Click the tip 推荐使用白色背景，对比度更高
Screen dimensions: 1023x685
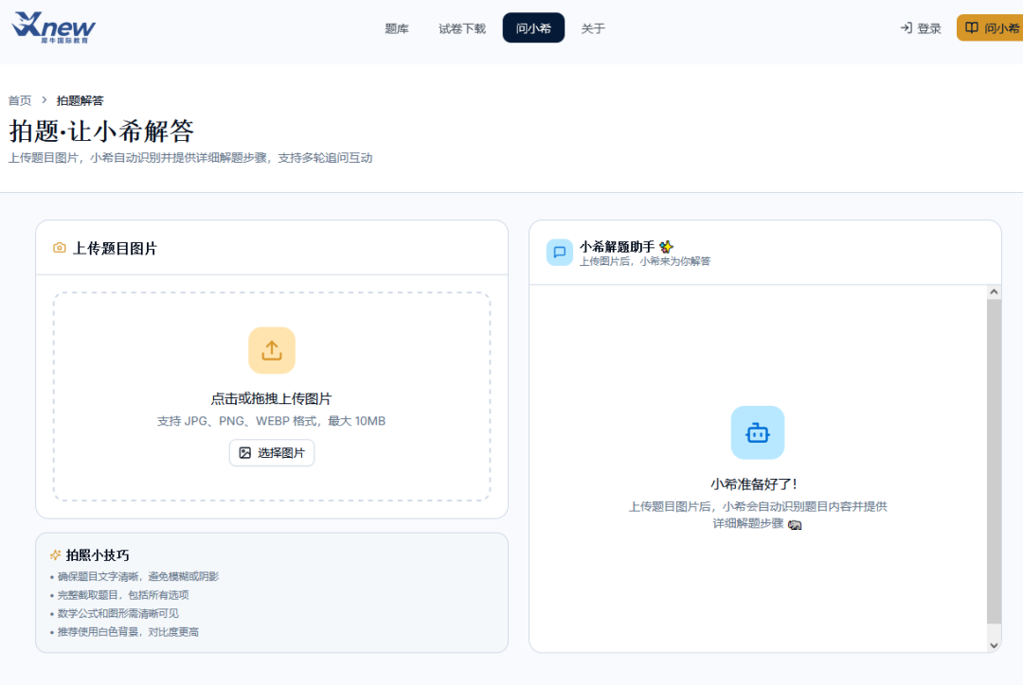click(x=129, y=632)
